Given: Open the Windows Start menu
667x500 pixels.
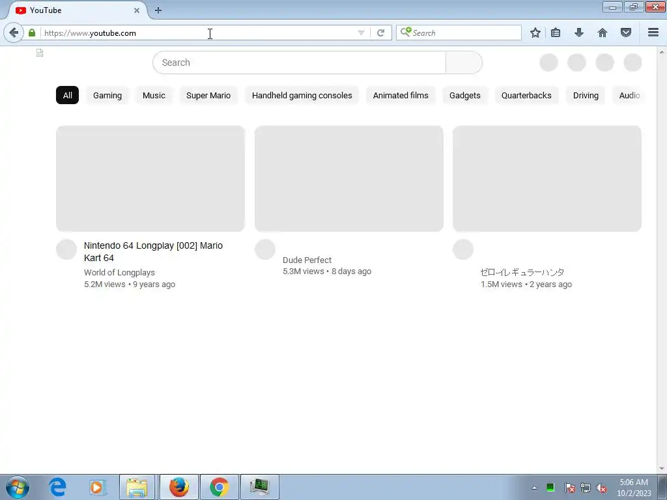Looking at the screenshot, I should coord(18,487).
